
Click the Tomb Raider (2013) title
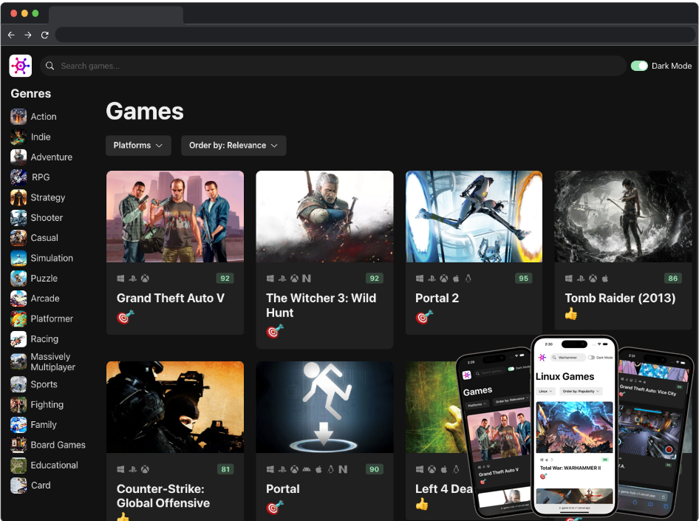click(x=620, y=298)
